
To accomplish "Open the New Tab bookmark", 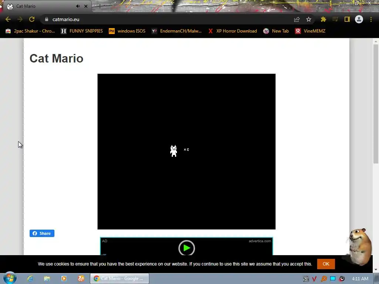I will (276, 31).
